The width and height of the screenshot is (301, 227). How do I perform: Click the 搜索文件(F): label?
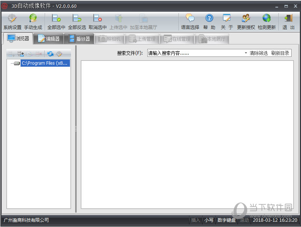(130, 53)
